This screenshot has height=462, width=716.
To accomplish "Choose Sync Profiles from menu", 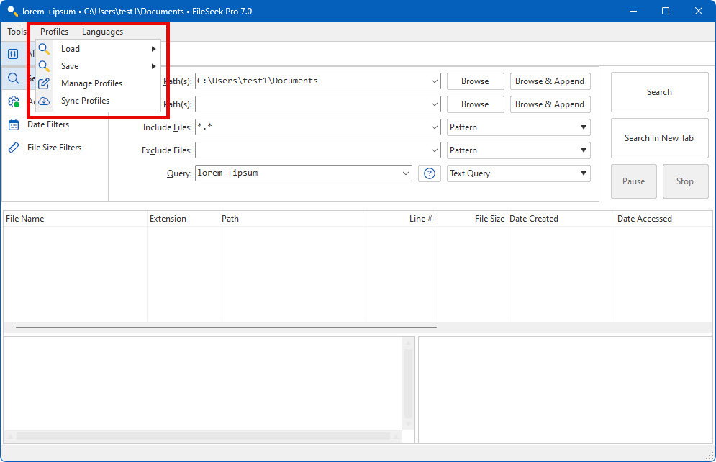I will point(98,101).
